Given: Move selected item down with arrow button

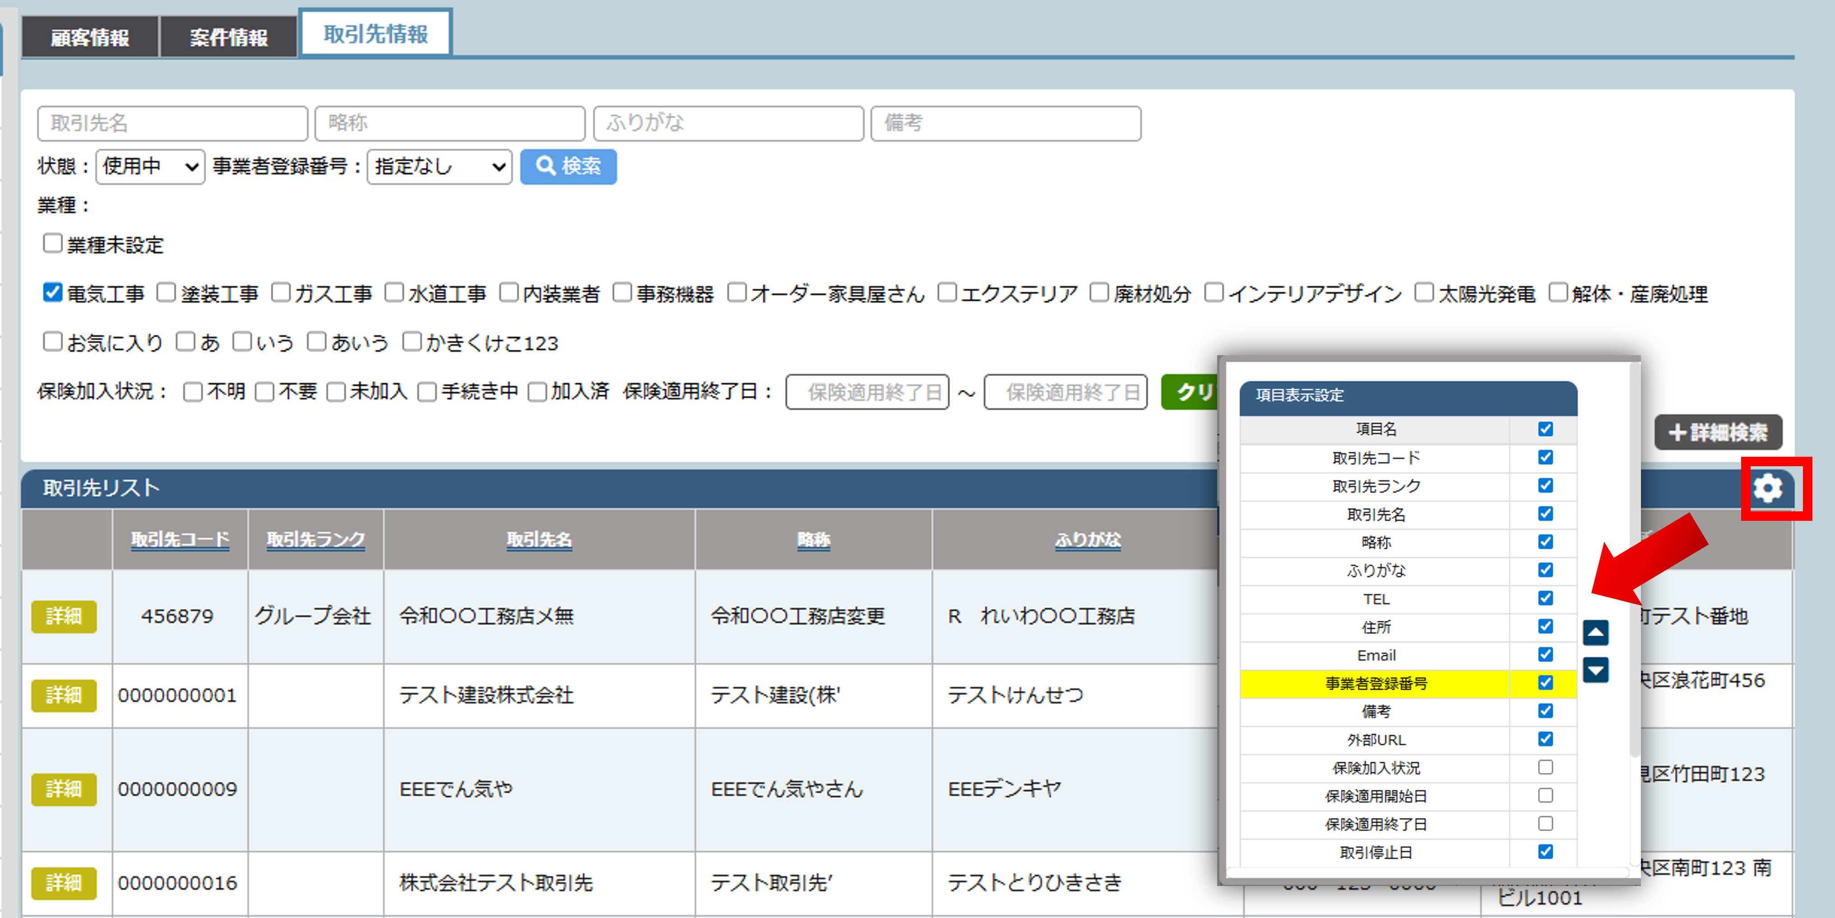Looking at the screenshot, I should [x=1596, y=669].
